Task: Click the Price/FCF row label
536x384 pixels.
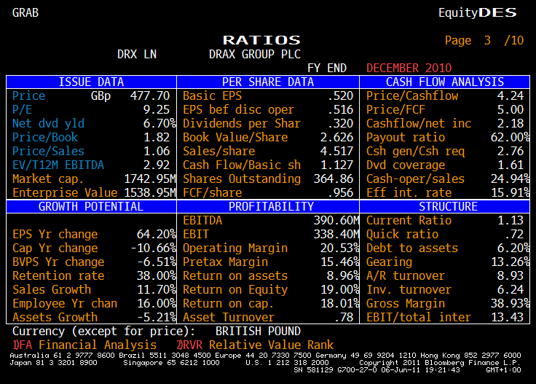Action: pyautogui.click(x=396, y=109)
